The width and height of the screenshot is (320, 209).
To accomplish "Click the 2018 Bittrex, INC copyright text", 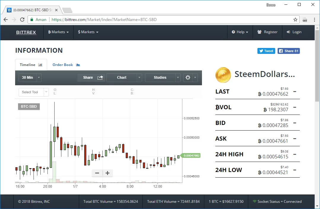I will click(34, 202).
